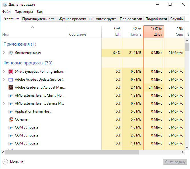Screen dimensions: 190x169
Task: Click the horizontal scrollbar thumb
Action: [72, 152]
